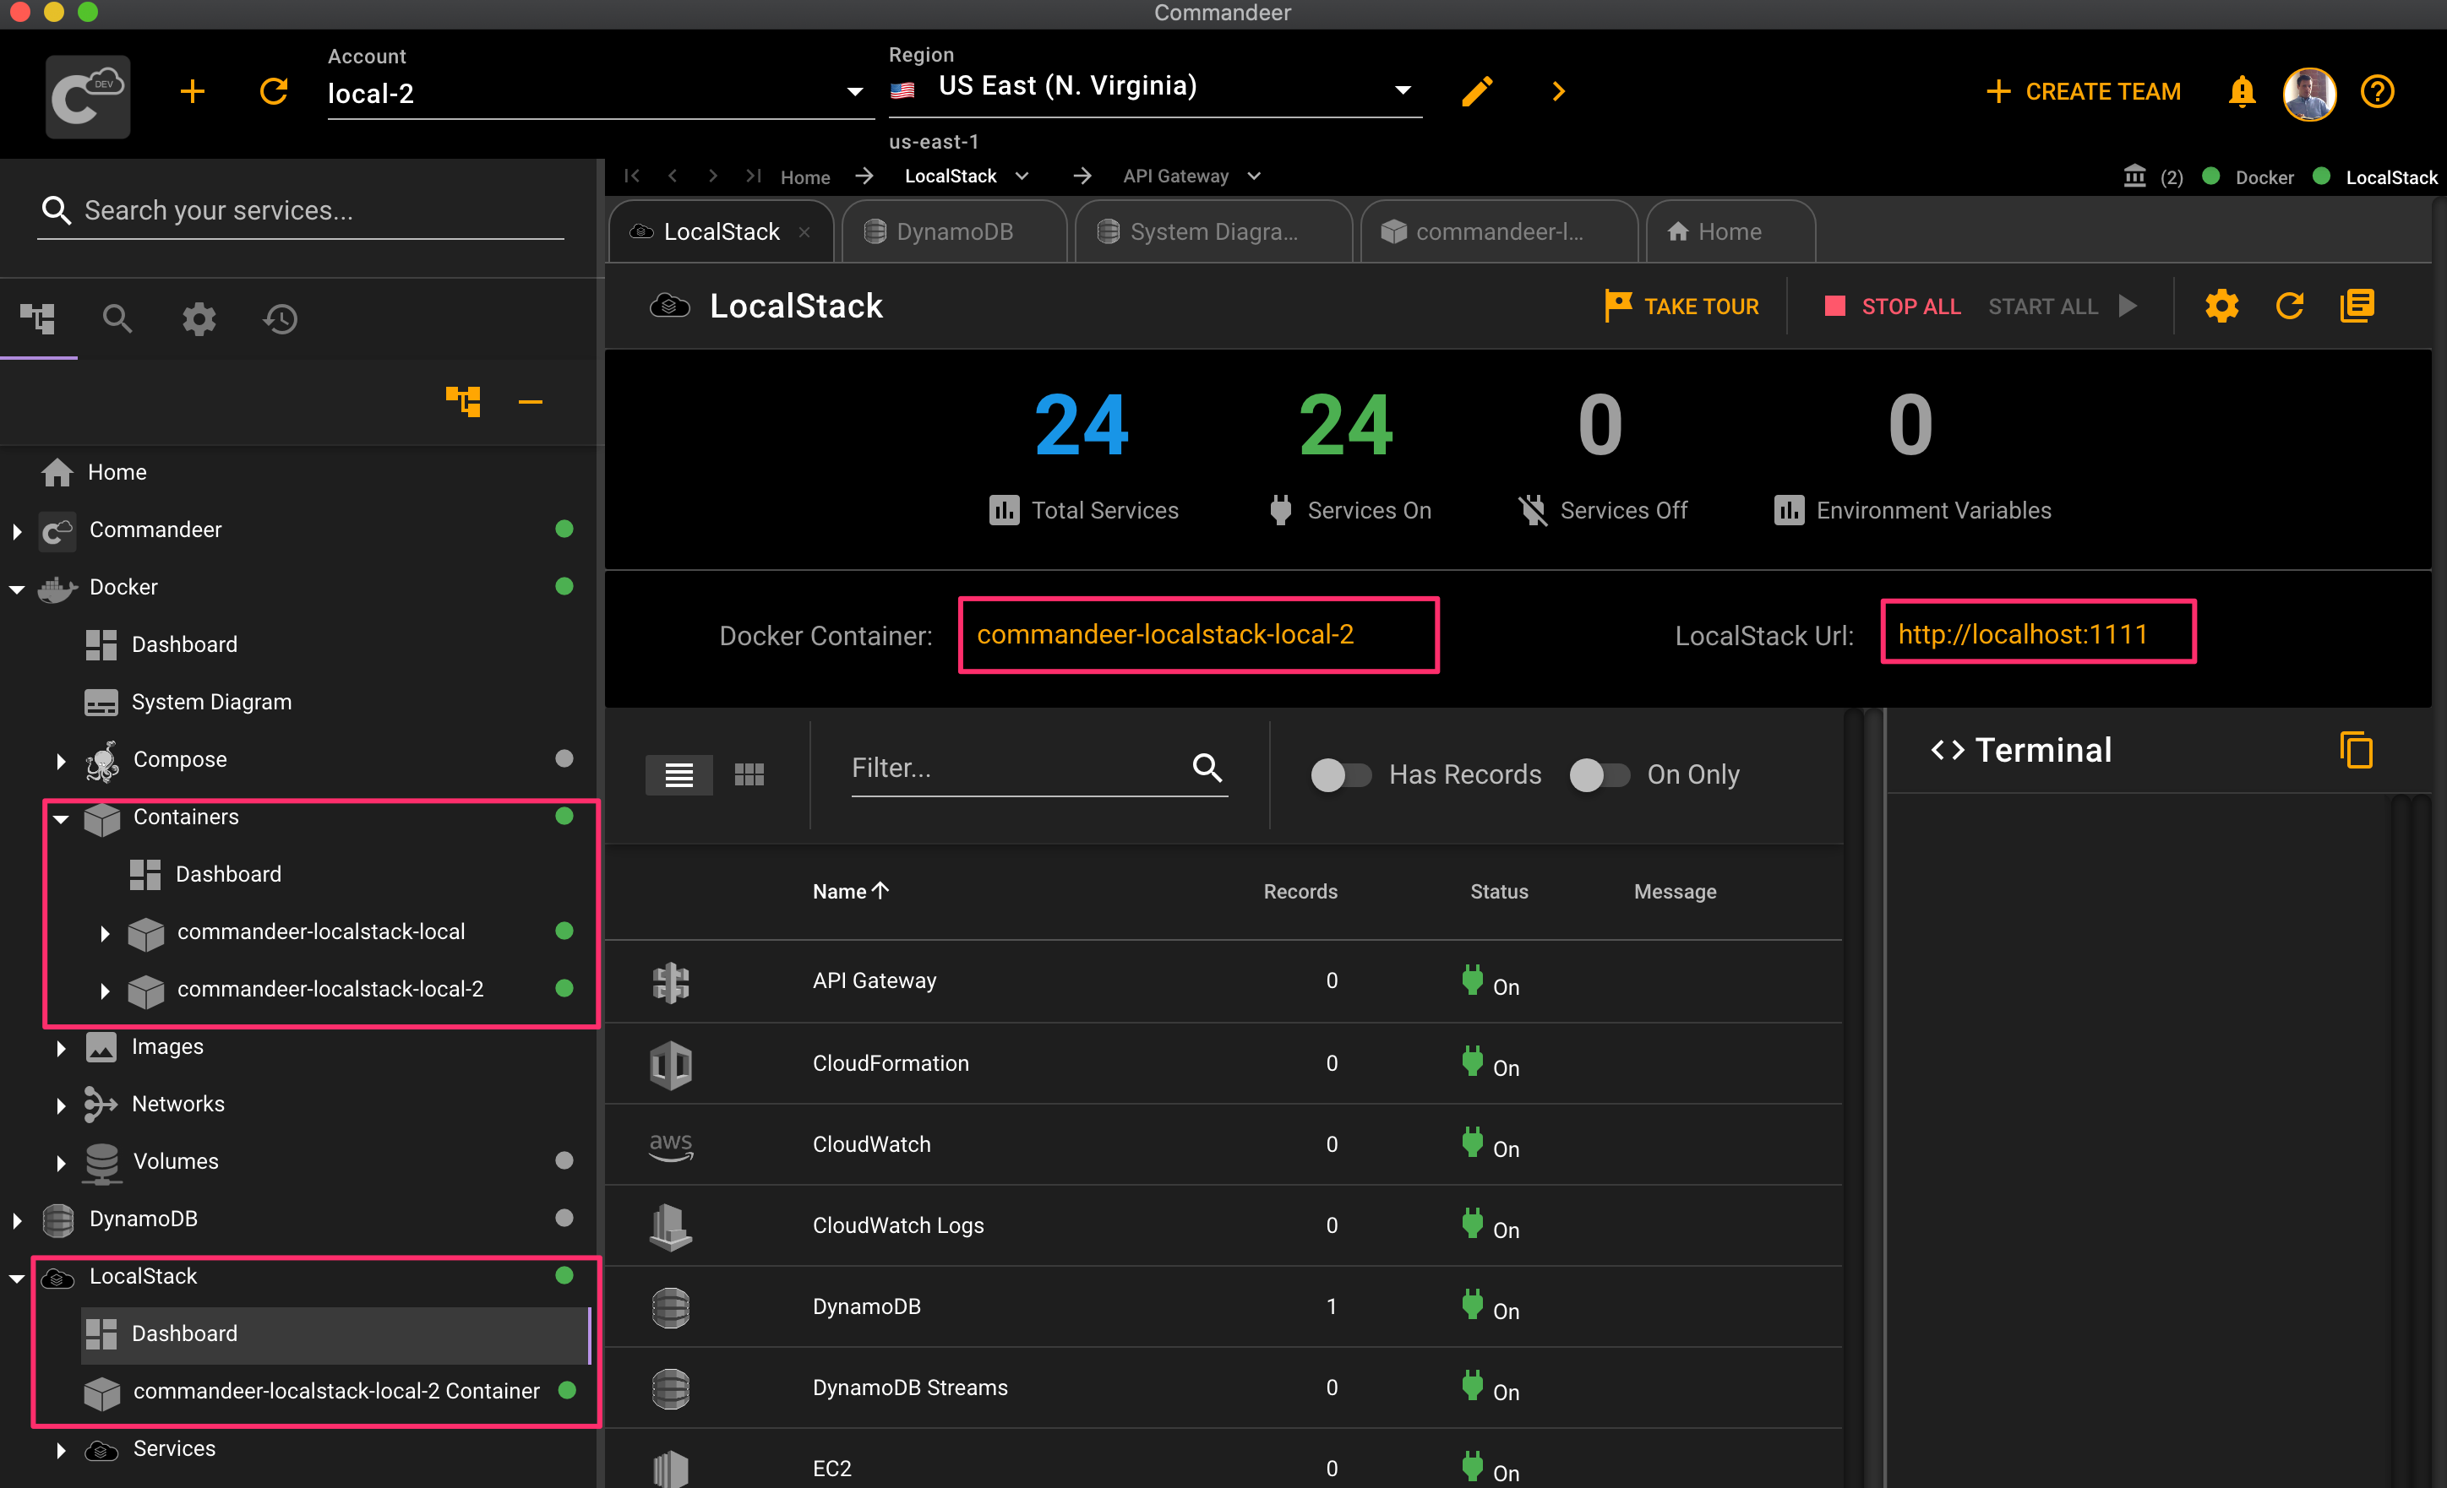Click Home in the breadcrumb

(x=804, y=176)
